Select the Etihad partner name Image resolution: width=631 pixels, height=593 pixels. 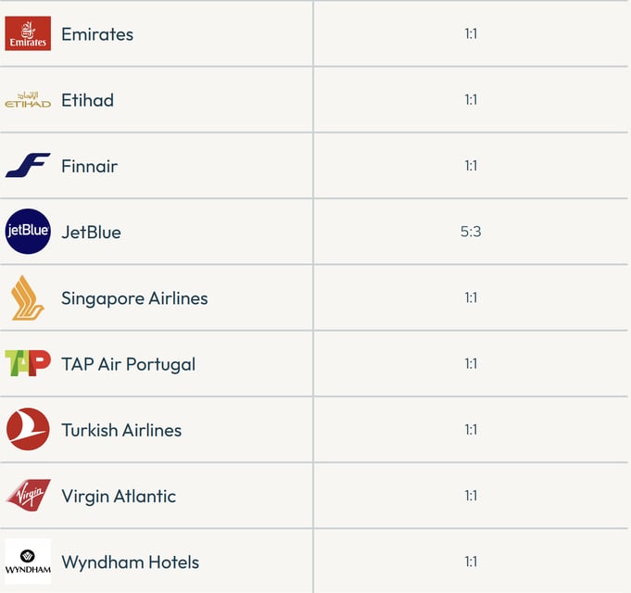[x=88, y=100]
